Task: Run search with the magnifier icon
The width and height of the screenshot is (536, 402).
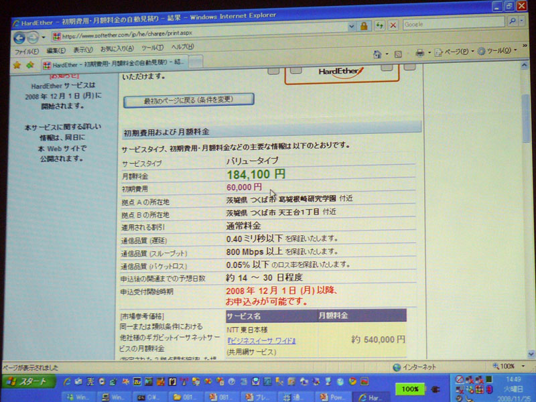Action: (x=512, y=21)
